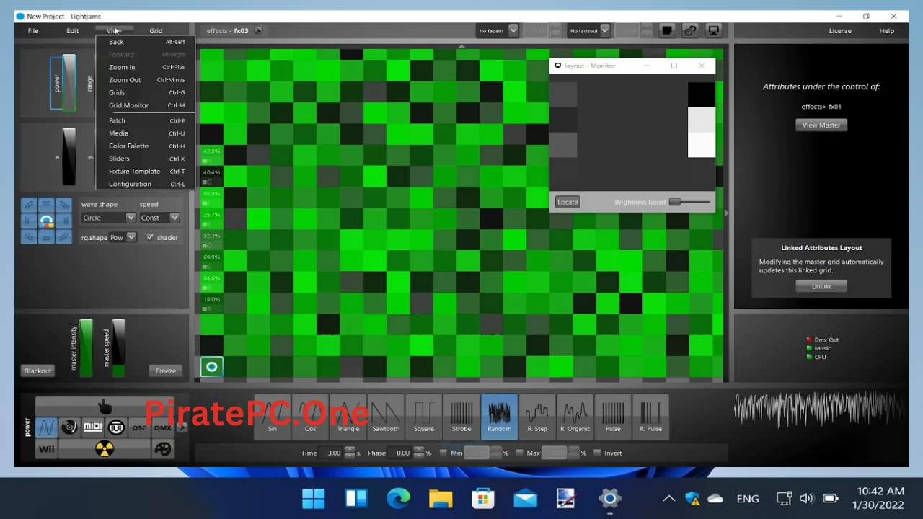Viewport: 923px width, 519px height.
Task: Open Microsoft Edge in the taskbar
Action: [398, 498]
